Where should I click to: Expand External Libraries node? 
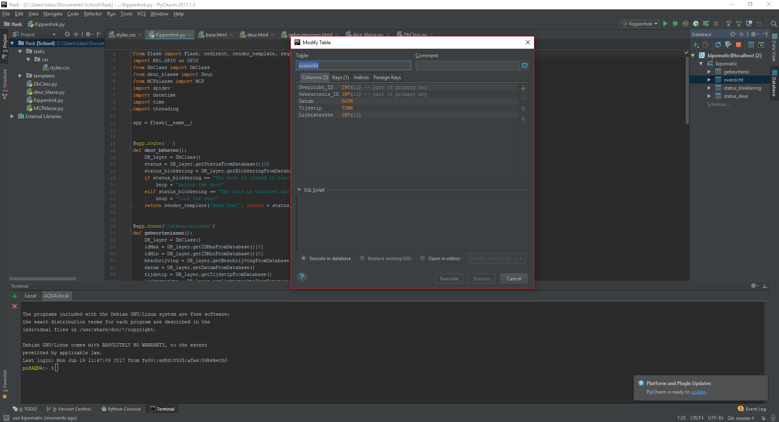point(12,116)
